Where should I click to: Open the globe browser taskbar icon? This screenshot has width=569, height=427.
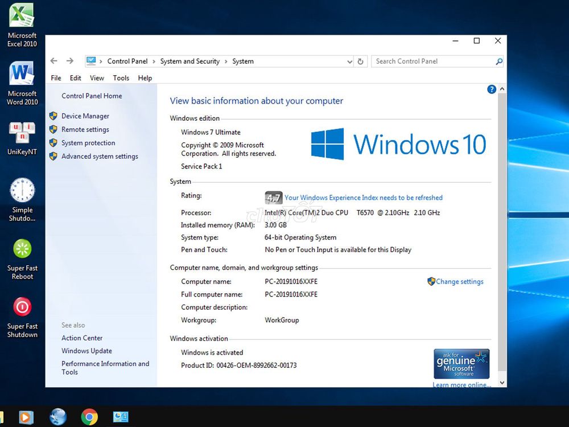click(x=58, y=417)
